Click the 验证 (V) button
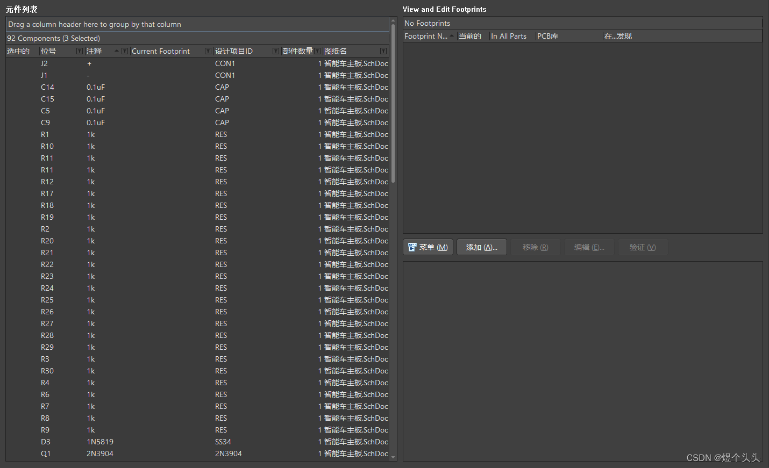 pos(643,247)
